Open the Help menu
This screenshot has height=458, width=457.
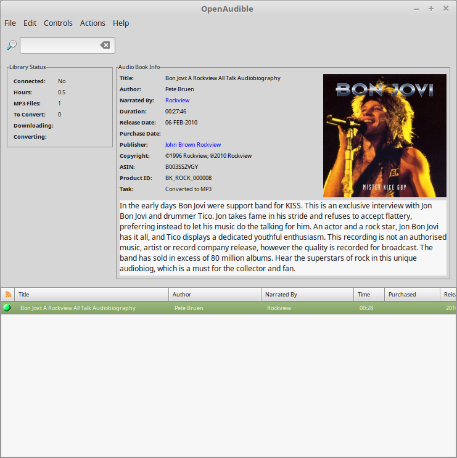(x=121, y=23)
